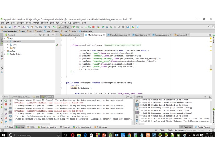Click the red Stop icon in main toolbar
Screen dimensions: 217x154
pos(93,27)
